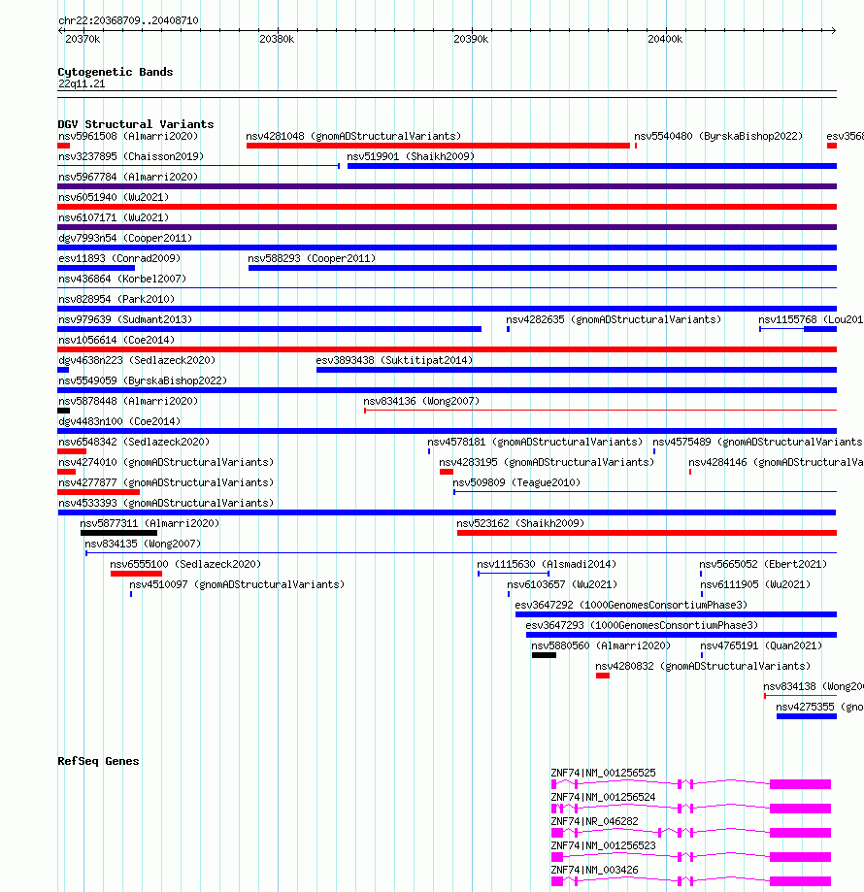Click nsv834138 variant label
The image size is (864, 892).
(814, 686)
